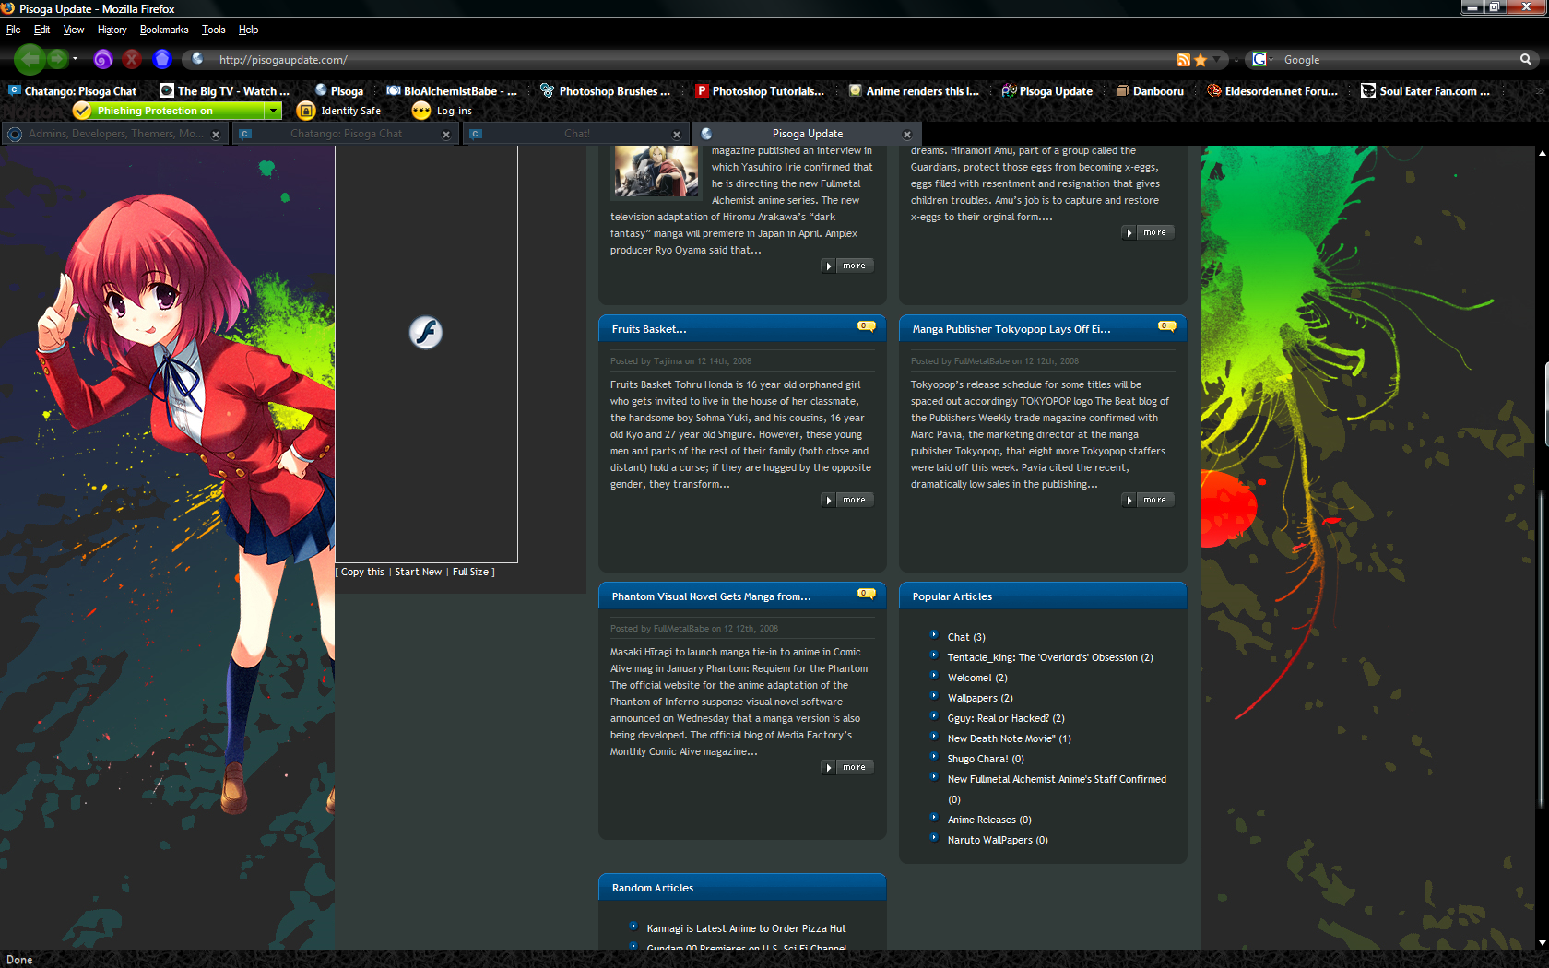Open the URL history dropdown arrow
The image size is (1549, 968).
pyautogui.click(x=1217, y=60)
